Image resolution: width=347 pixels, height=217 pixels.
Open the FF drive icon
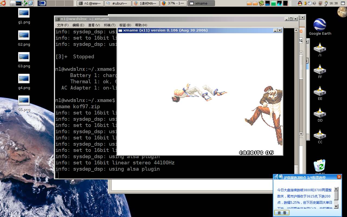click(x=320, y=69)
